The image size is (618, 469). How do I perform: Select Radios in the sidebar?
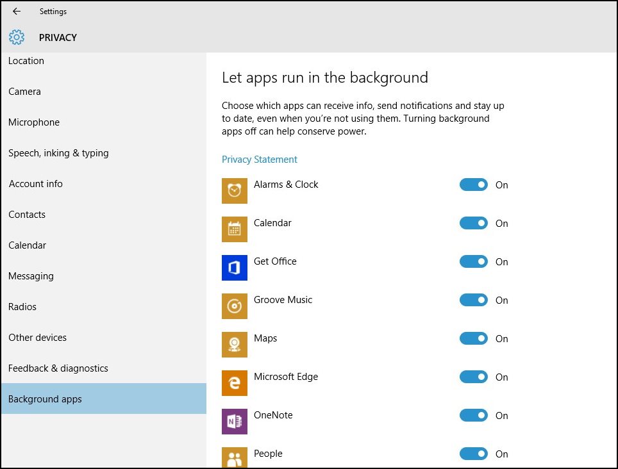[104, 307]
